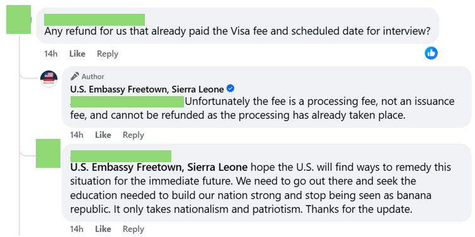Open the 14h timestamp on the refund question

click(x=51, y=54)
